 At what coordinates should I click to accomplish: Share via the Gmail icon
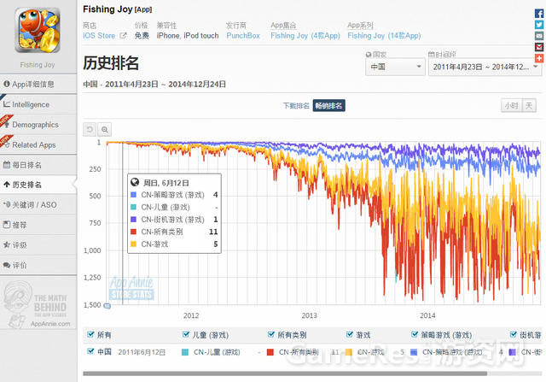pyautogui.click(x=539, y=47)
